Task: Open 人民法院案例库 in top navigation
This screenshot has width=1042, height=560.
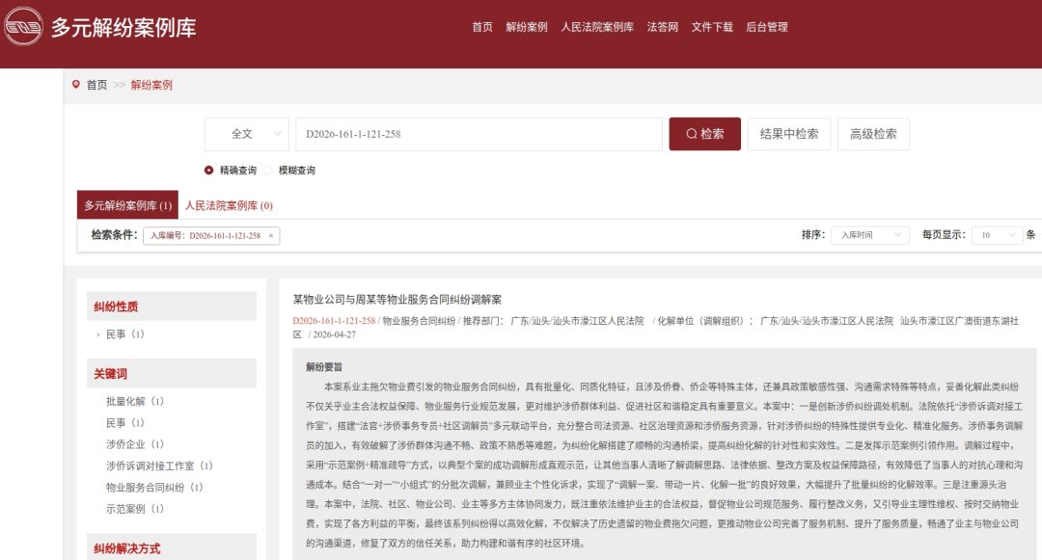Action: pyautogui.click(x=597, y=27)
